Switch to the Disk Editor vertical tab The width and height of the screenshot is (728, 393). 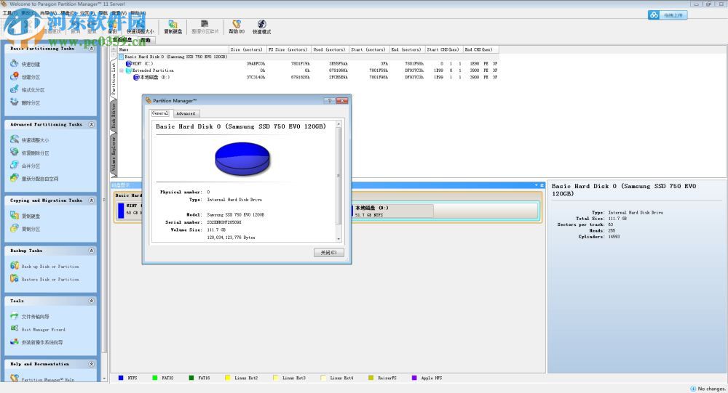coord(114,116)
